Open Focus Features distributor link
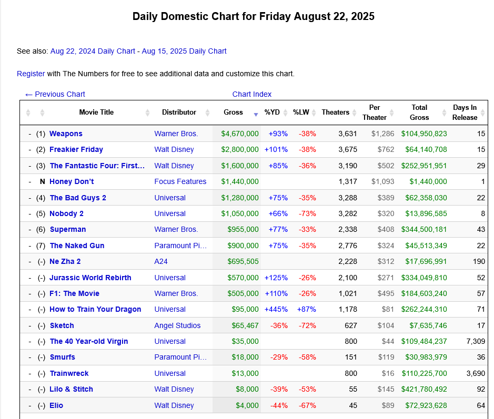 point(180,181)
